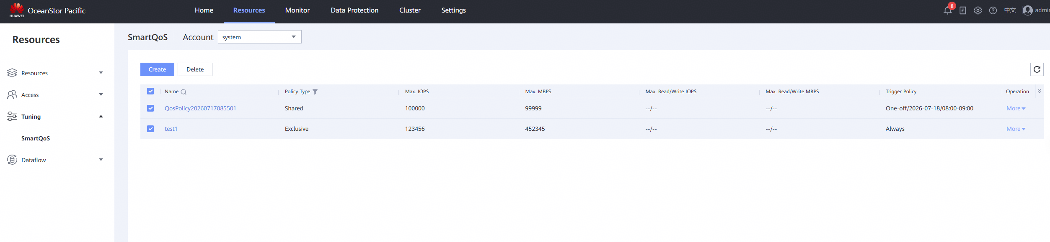Open the alarm bell notifications

[947, 10]
